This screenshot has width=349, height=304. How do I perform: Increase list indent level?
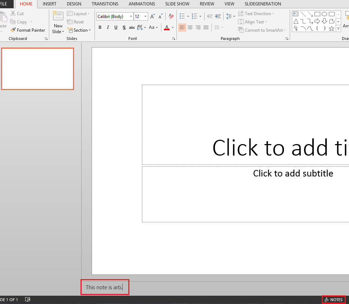tap(218, 16)
